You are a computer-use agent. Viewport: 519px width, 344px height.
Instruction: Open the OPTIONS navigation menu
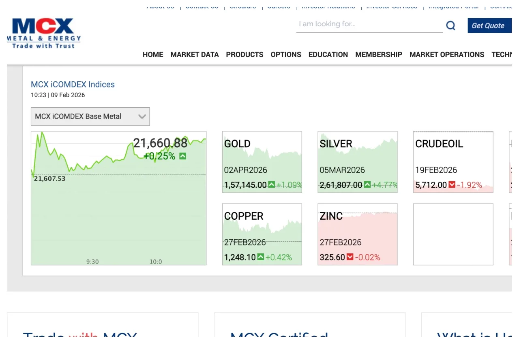(286, 55)
